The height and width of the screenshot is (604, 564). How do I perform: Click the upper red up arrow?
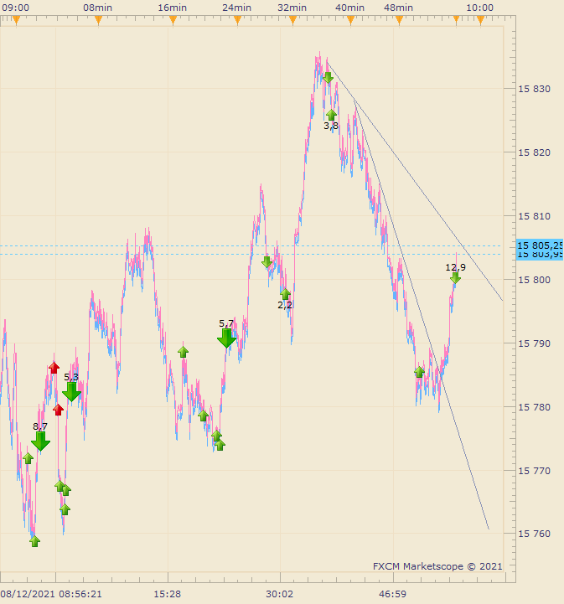pyautogui.click(x=54, y=368)
